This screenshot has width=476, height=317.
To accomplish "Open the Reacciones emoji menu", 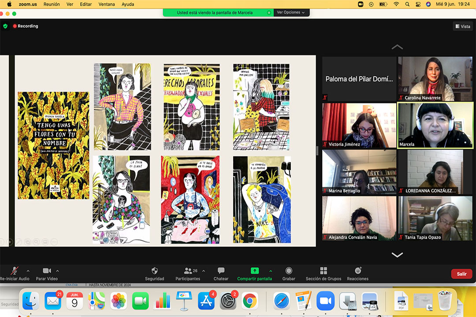I will (357, 271).
